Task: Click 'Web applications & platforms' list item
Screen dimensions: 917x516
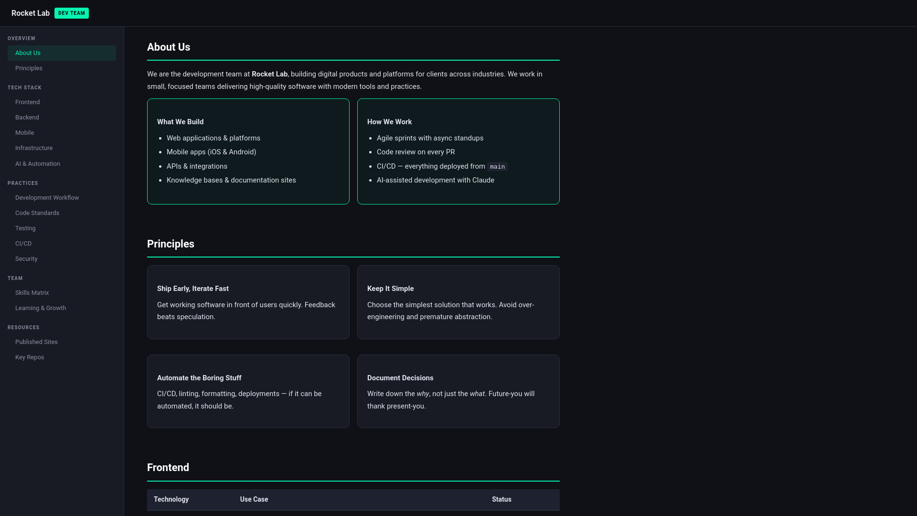Action: coord(213,138)
